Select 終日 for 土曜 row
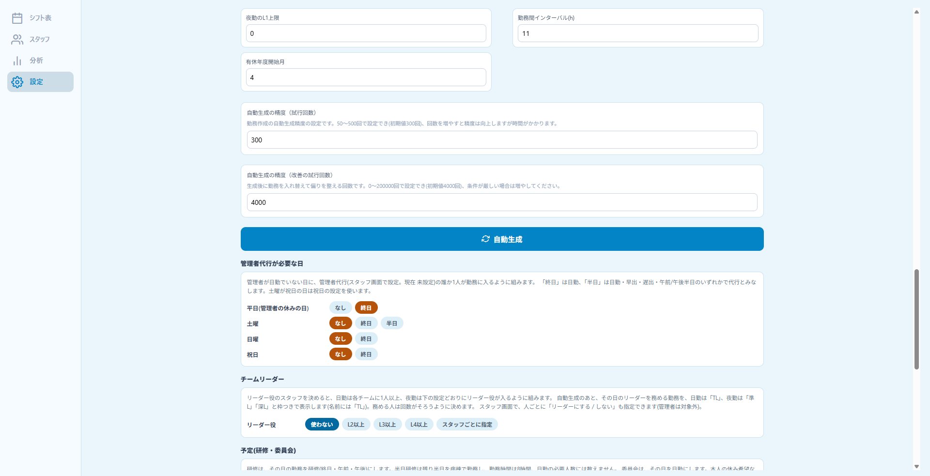 pos(366,323)
